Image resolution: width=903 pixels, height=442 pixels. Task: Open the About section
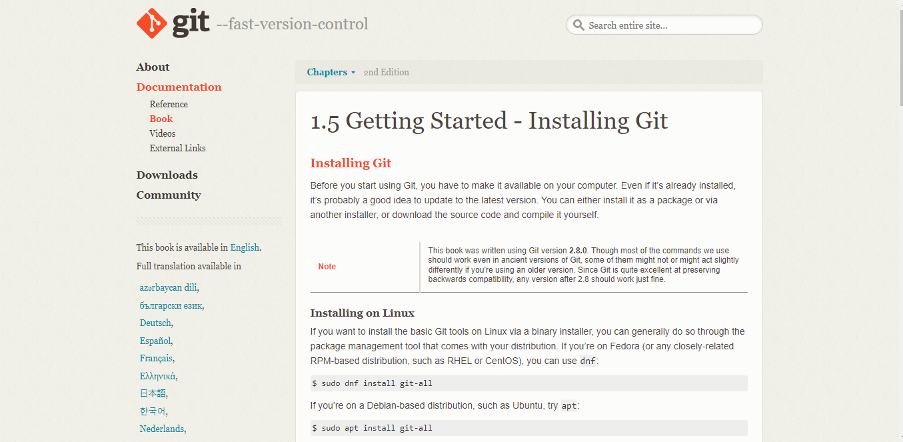pyautogui.click(x=153, y=67)
